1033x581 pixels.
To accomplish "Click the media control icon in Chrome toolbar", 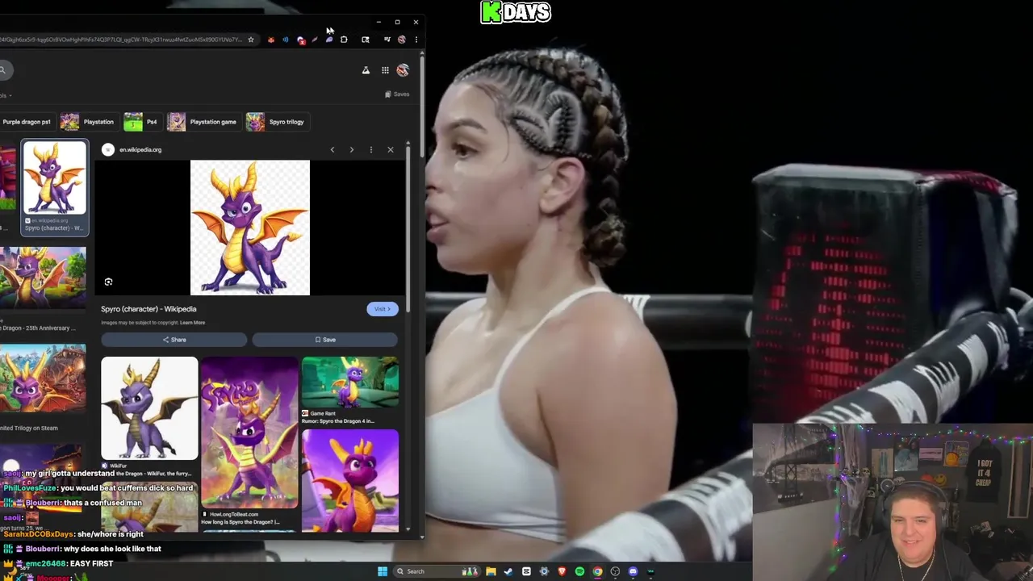I will [387, 40].
